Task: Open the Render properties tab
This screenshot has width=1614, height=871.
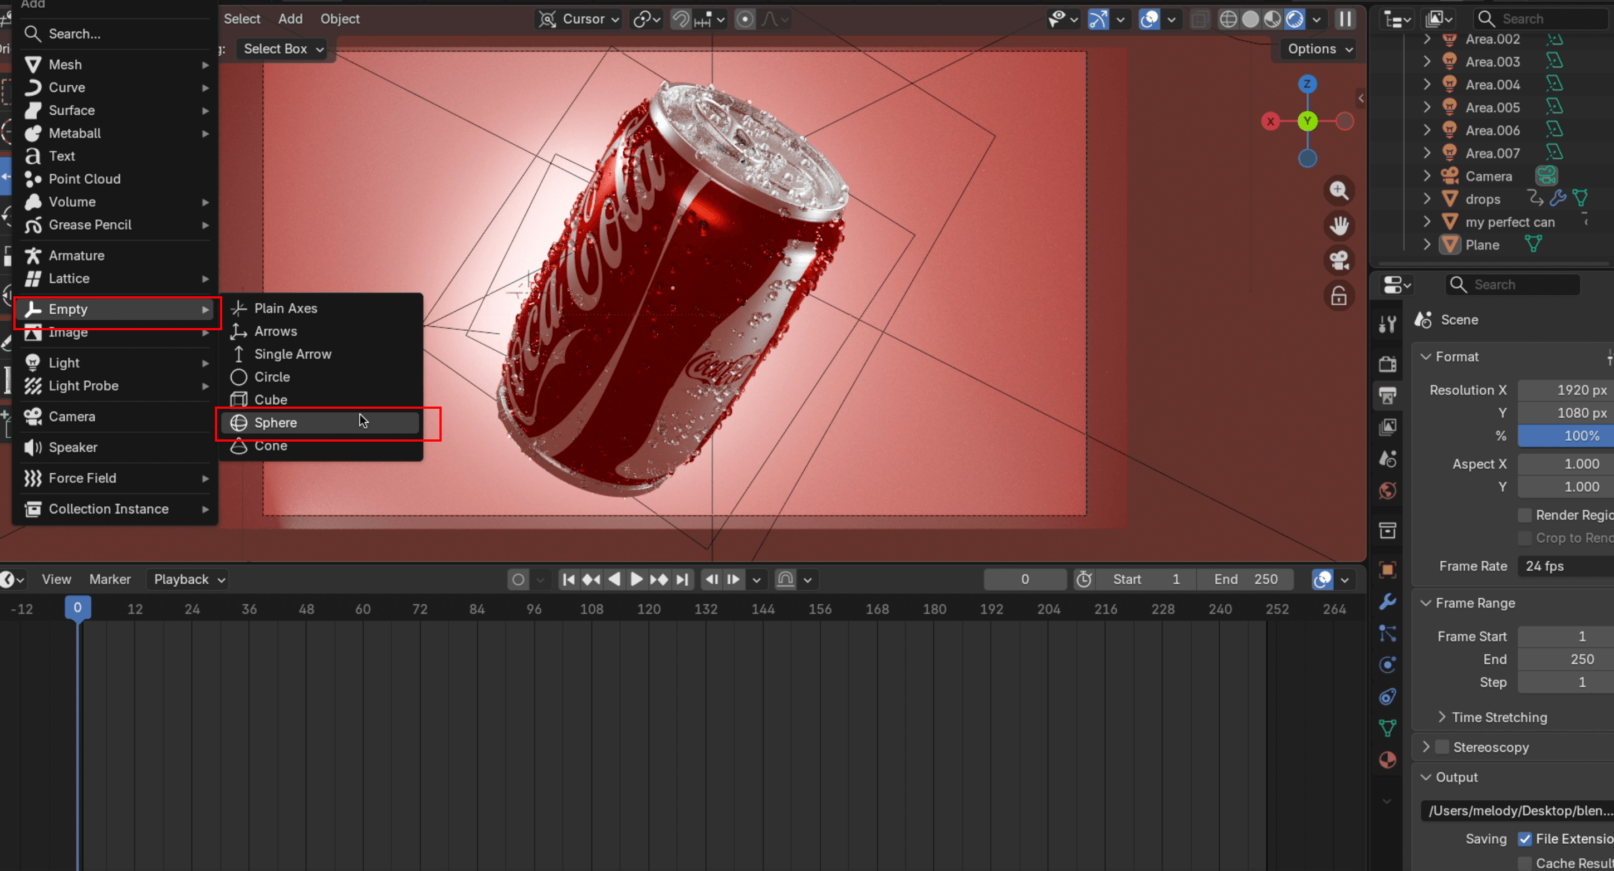Action: click(x=1387, y=364)
